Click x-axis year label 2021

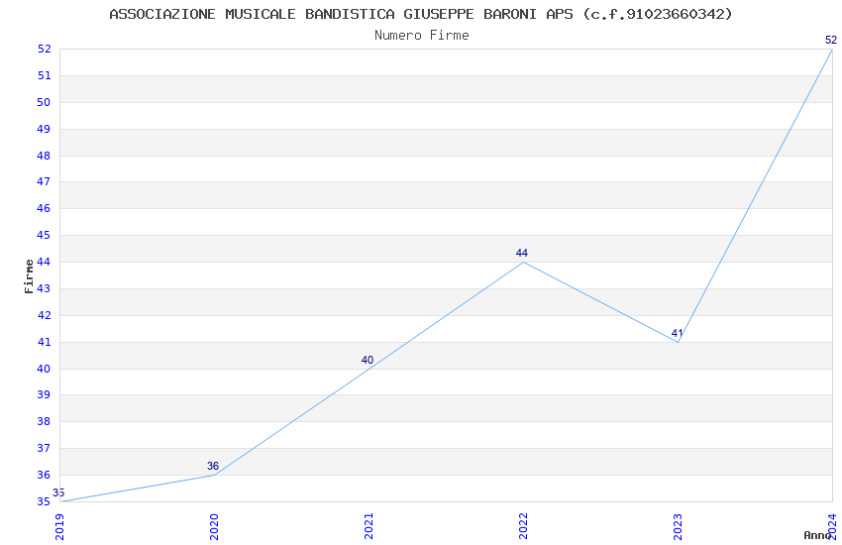[368, 526]
